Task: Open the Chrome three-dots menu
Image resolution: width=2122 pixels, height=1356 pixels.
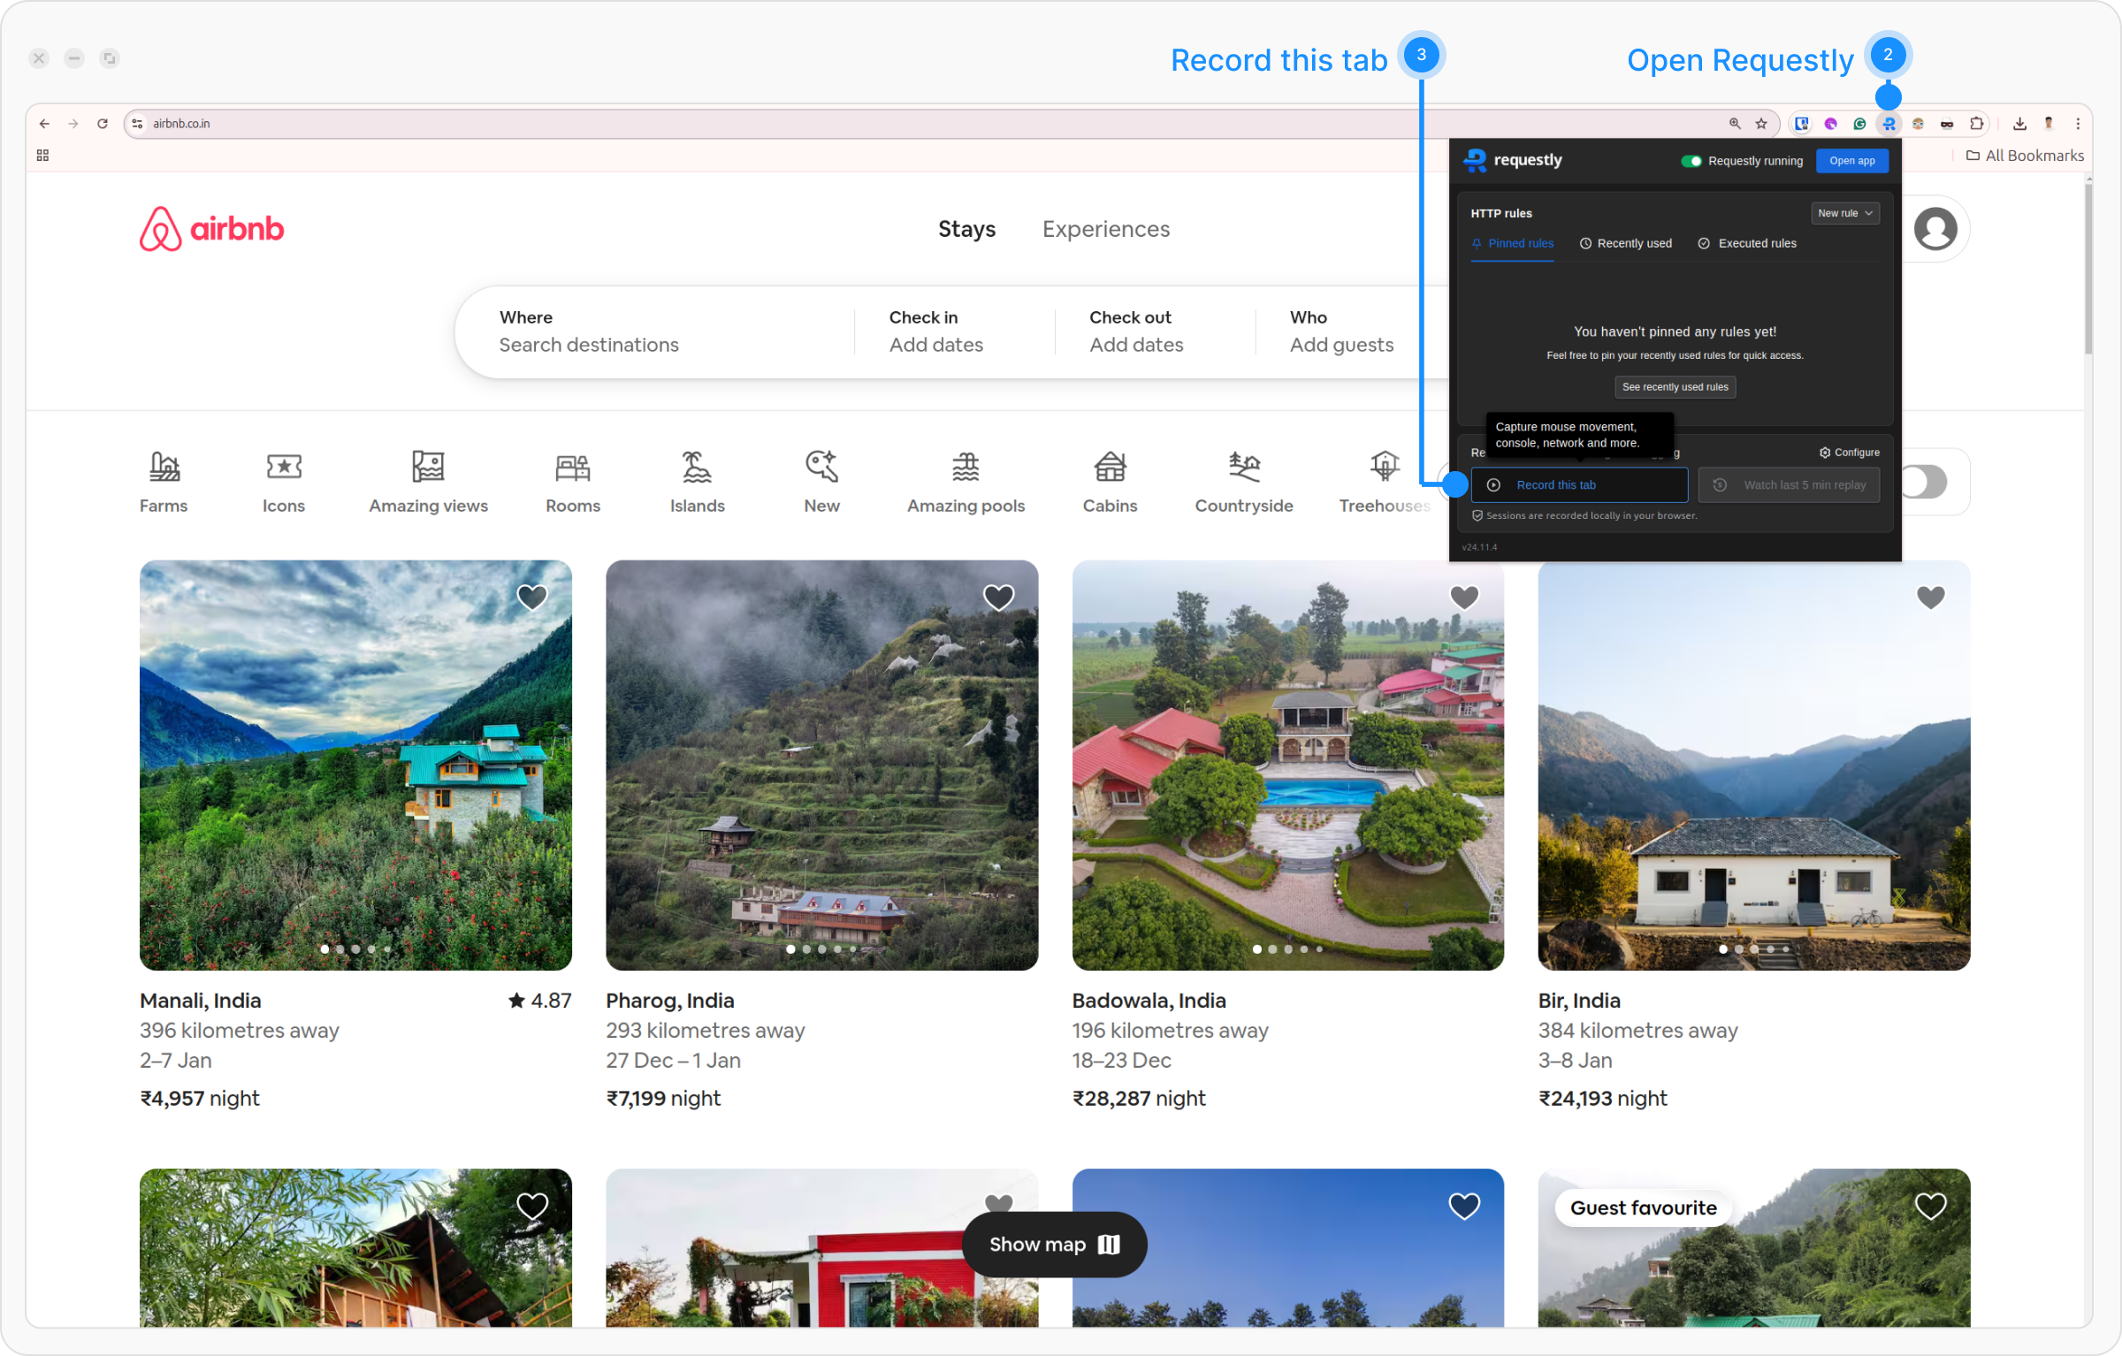Action: click(2078, 124)
